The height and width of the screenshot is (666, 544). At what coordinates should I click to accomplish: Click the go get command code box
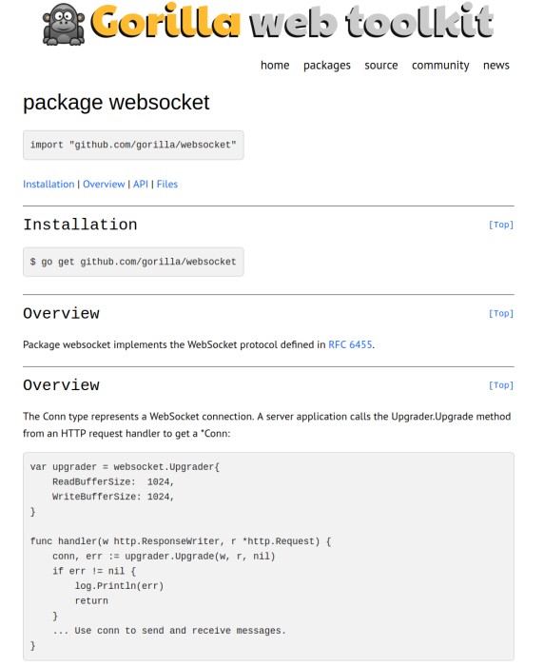pos(133,262)
